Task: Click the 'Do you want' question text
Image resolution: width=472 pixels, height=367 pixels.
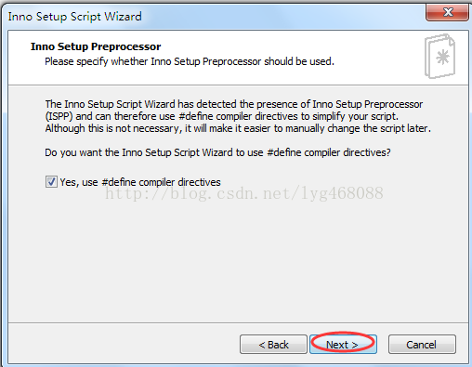Action: [x=217, y=152]
